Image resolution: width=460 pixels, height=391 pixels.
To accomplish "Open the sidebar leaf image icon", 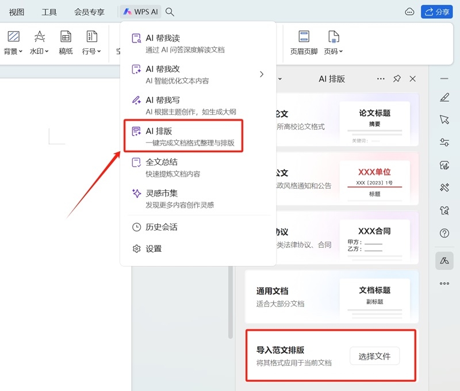I will coord(444,165).
